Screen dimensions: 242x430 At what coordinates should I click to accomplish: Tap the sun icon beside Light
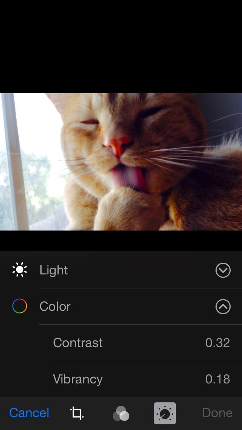pyautogui.click(x=20, y=270)
